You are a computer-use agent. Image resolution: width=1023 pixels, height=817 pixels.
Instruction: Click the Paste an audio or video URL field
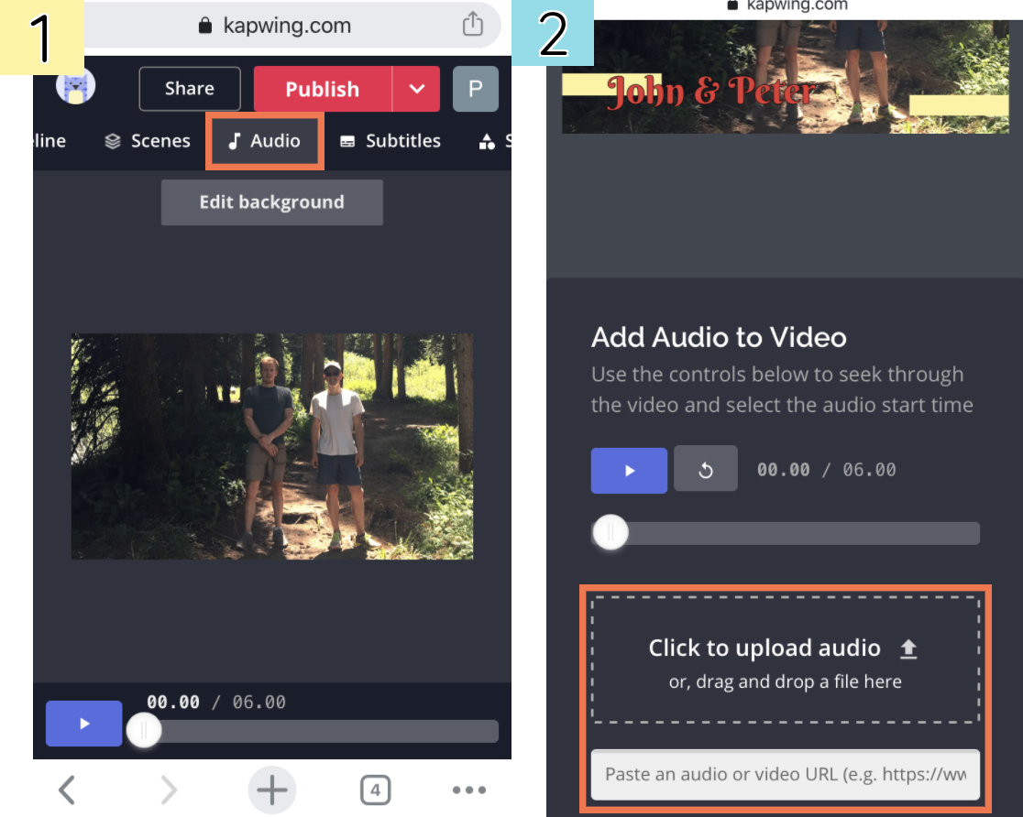pos(786,775)
